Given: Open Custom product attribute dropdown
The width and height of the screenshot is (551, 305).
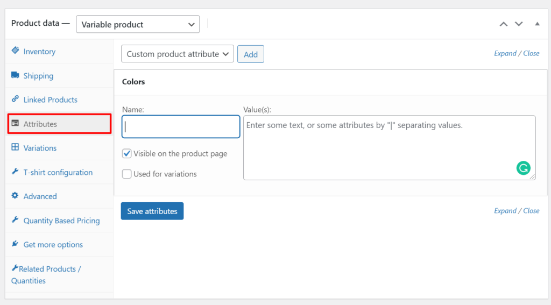Looking at the screenshot, I should click(x=178, y=54).
